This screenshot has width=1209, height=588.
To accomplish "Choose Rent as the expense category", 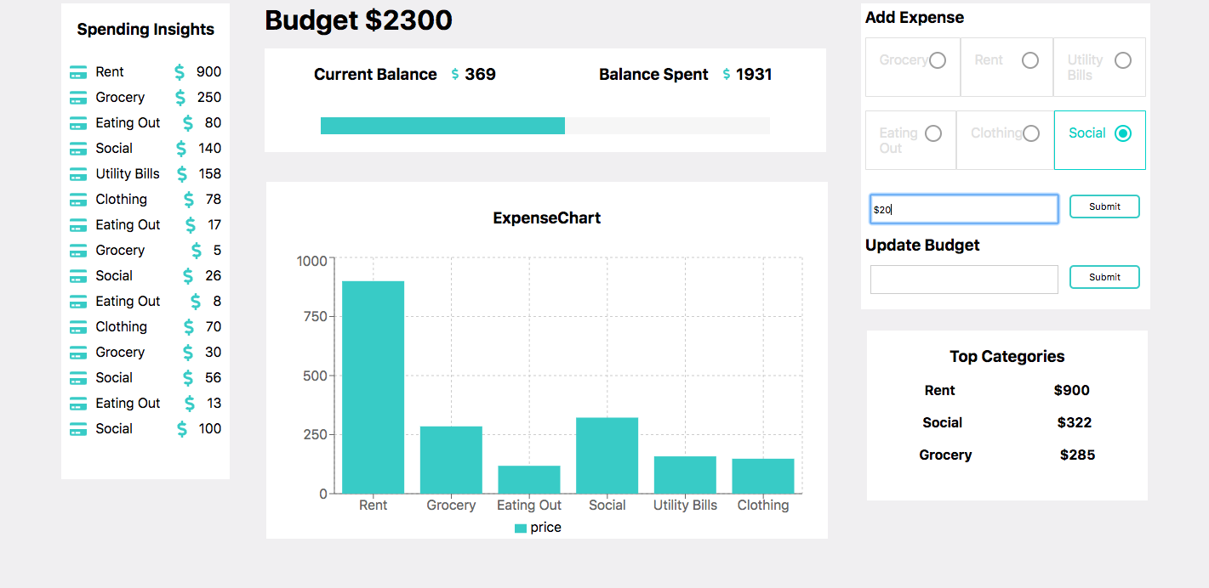I will point(1030,59).
